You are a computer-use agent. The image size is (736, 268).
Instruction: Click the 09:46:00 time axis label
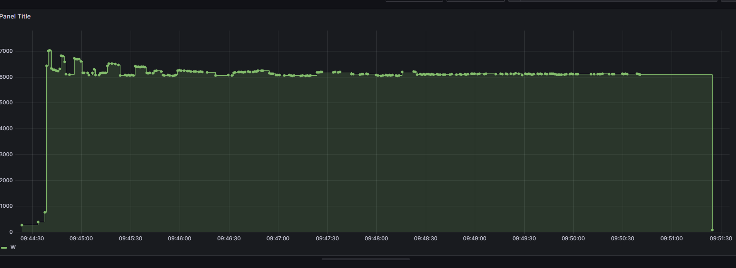pos(180,239)
